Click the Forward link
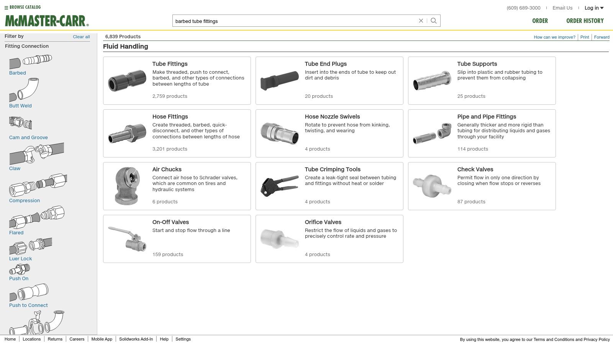Screen dimensions: 613x344 coord(602,37)
